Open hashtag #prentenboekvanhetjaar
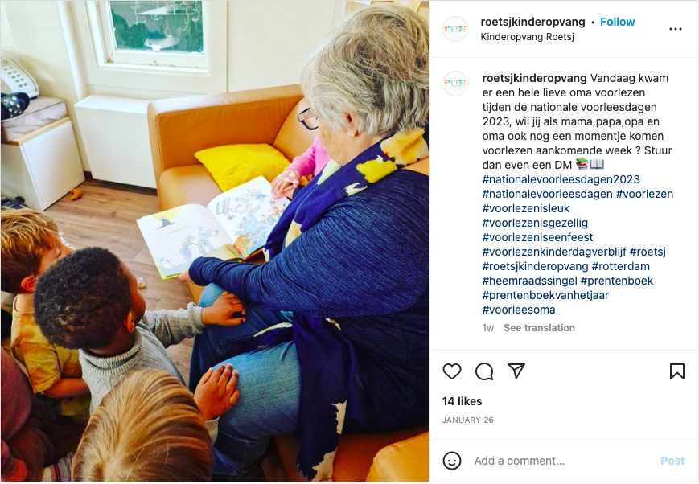699x484 pixels. [545, 296]
